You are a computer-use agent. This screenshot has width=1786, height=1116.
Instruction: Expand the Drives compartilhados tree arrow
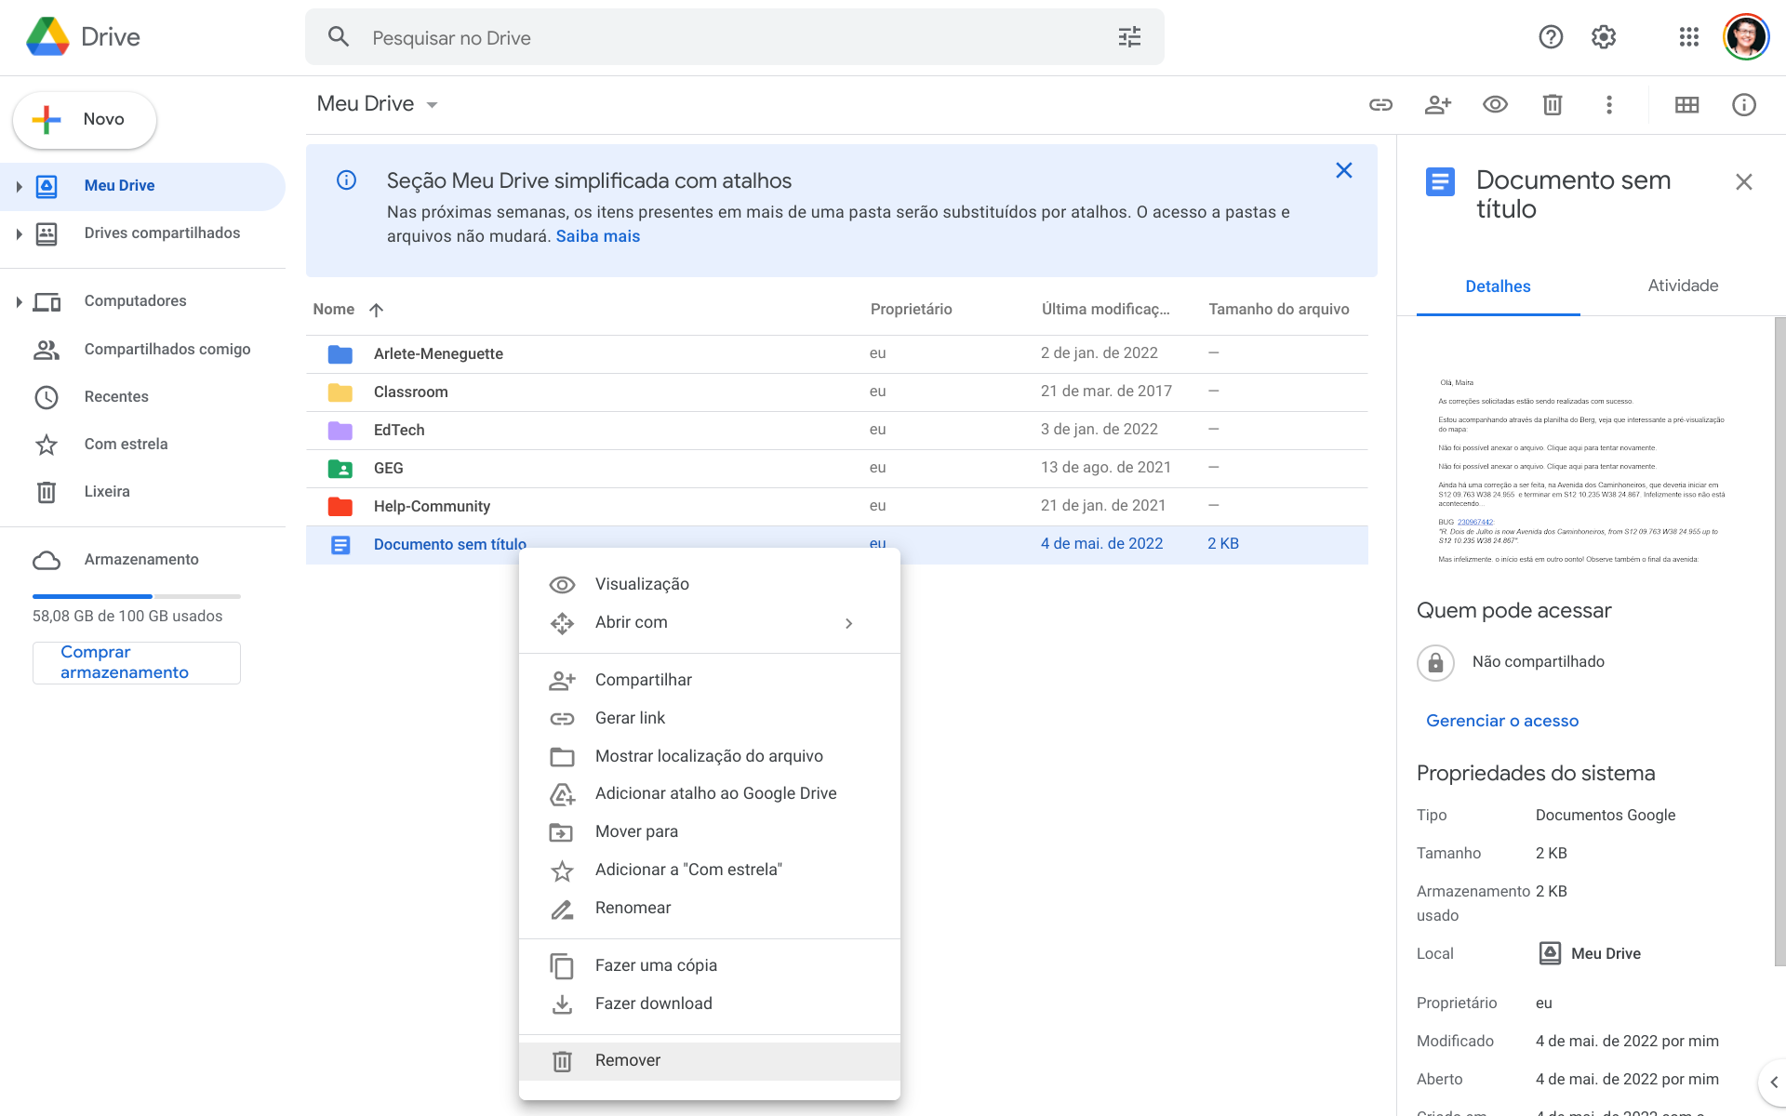[x=19, y=234]
